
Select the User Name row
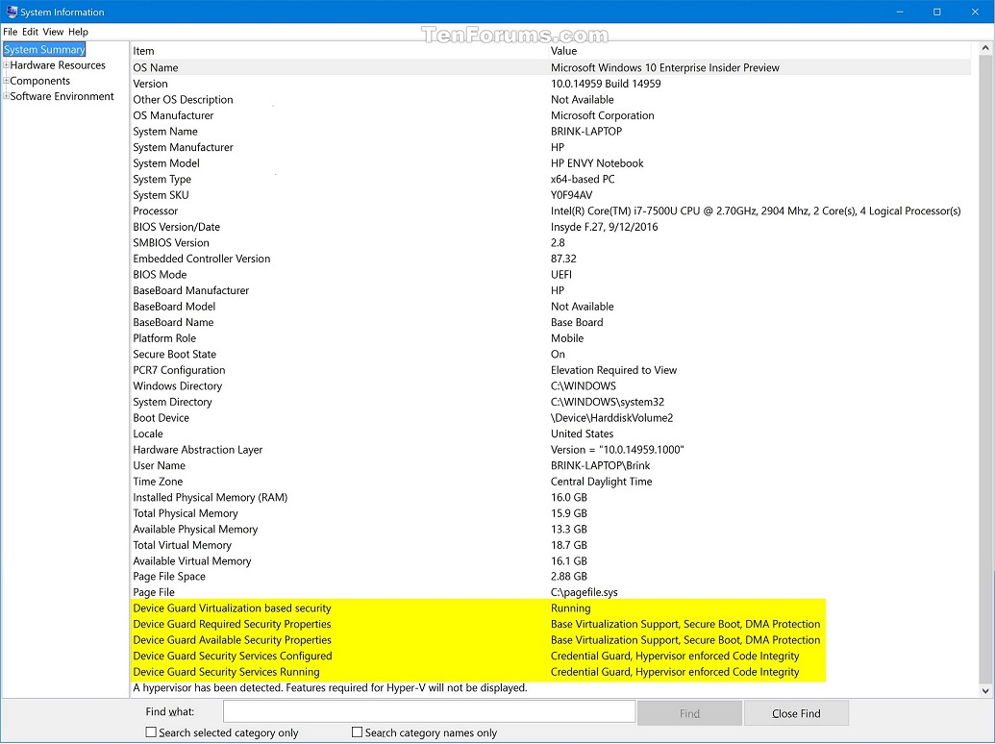(551, 465)
